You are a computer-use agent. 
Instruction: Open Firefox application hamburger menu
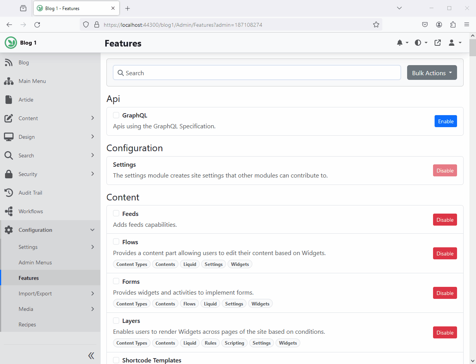pos(467,24)
